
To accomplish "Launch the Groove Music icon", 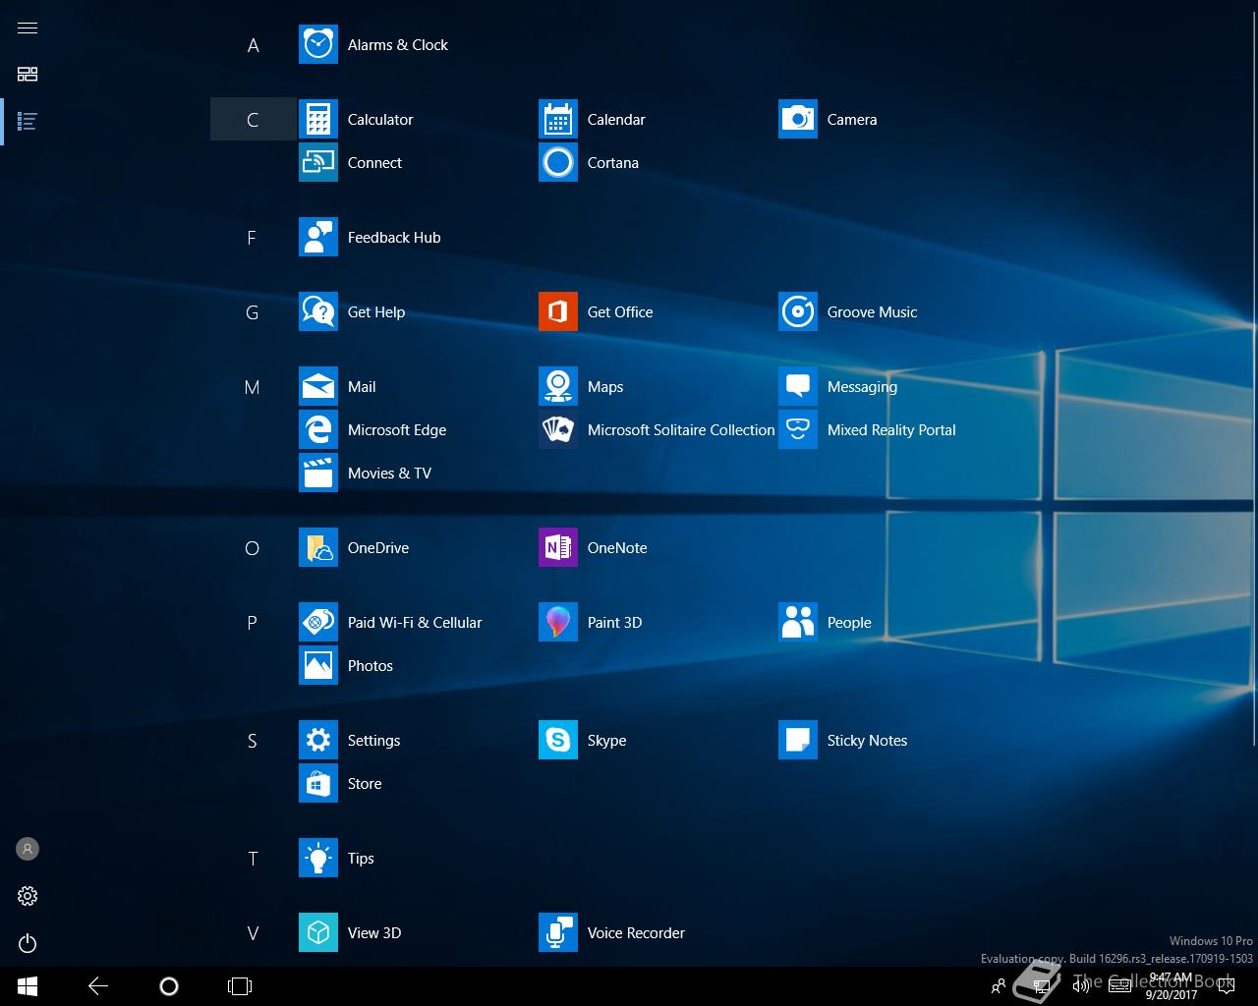I will pos(798,312).
